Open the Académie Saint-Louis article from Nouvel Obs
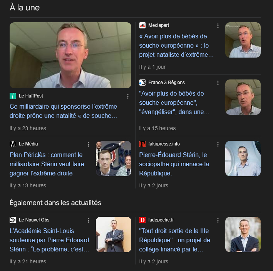Image resolution: width=273 pixels, height=271 pixels. point(49,240)
